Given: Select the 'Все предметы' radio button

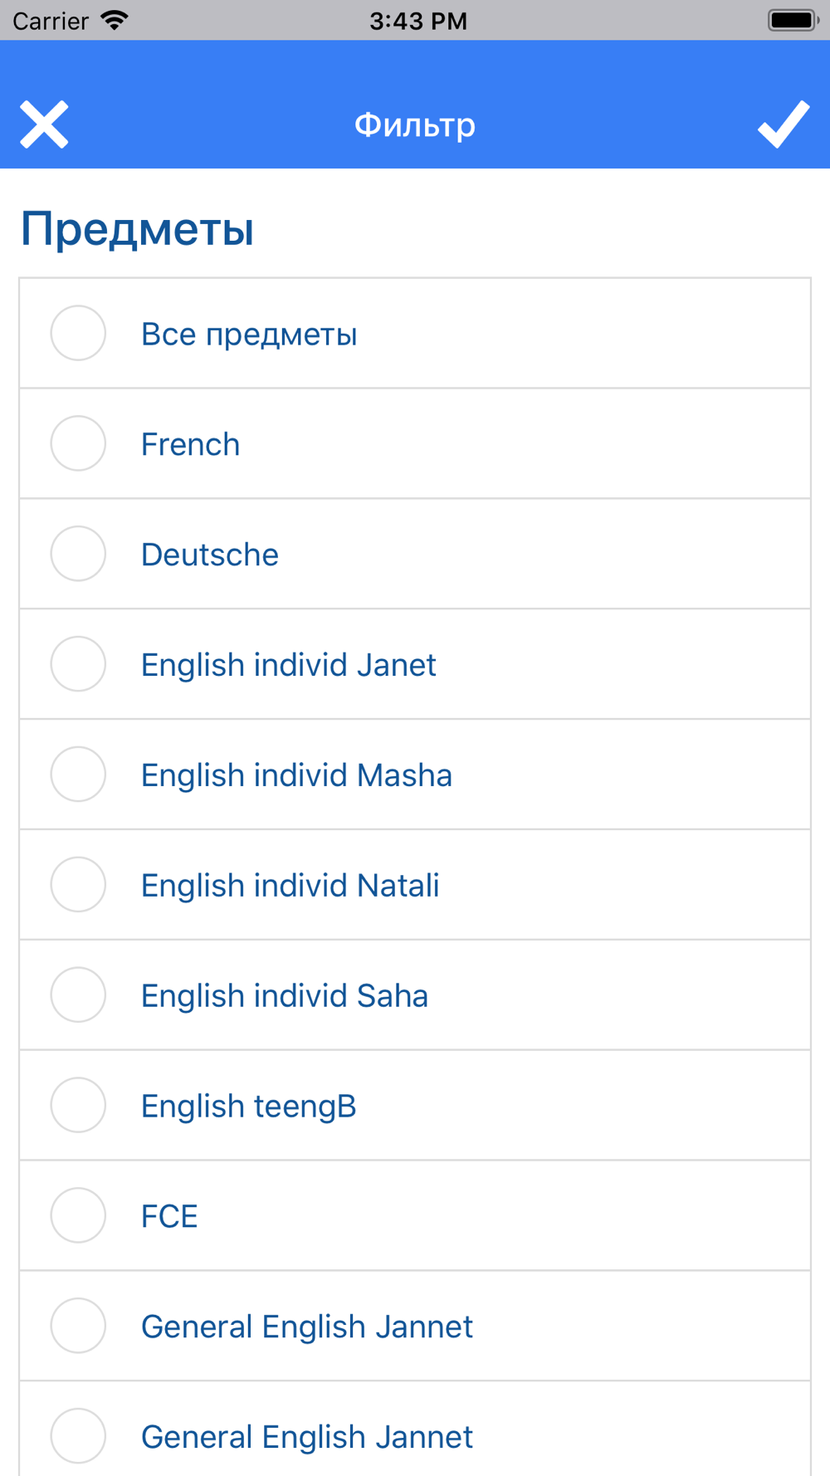Looking at the screenshot, I should tap(78, 333).
